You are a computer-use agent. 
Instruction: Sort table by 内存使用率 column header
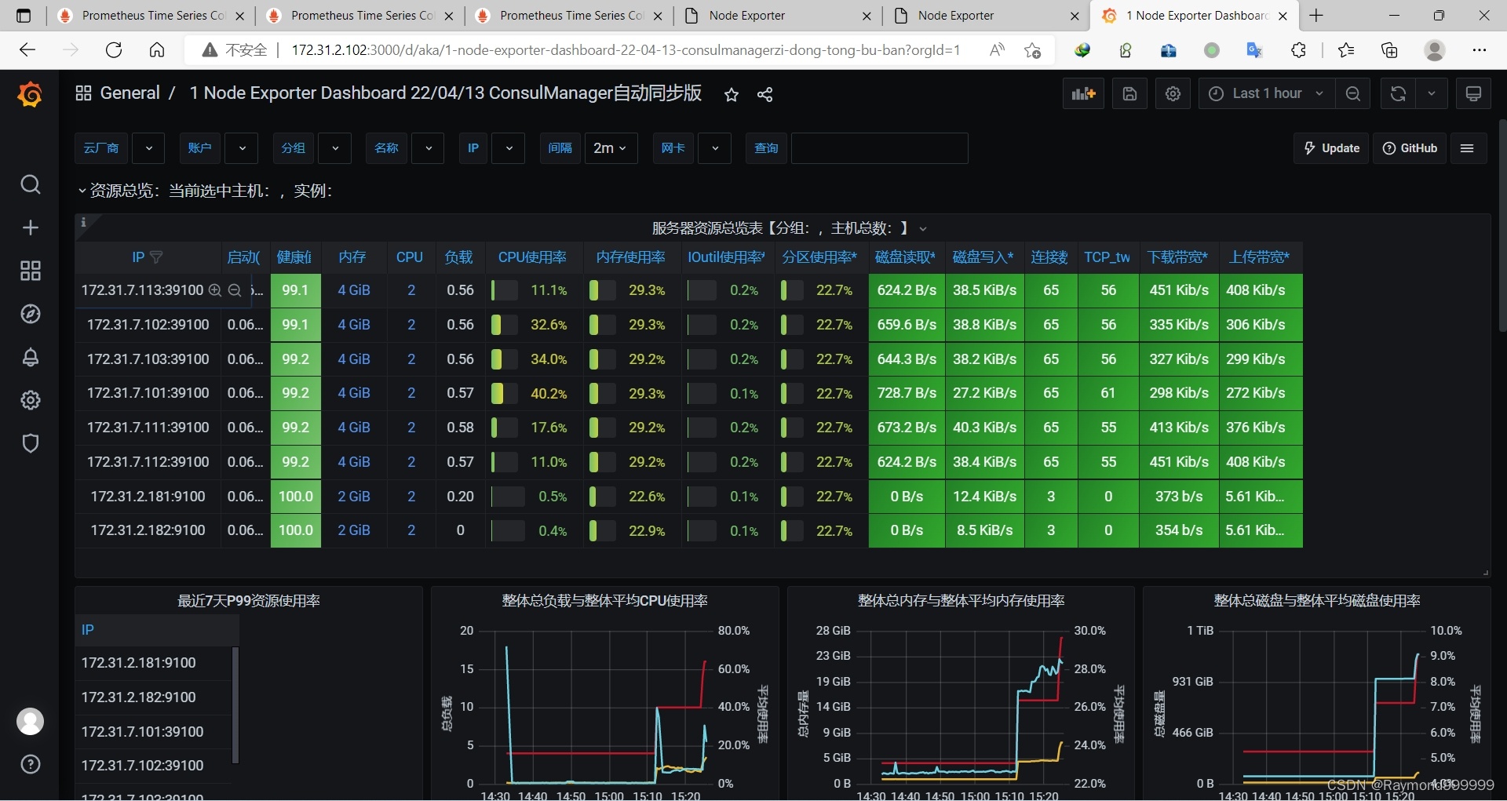pyautogui.click(x=630, y=257)
